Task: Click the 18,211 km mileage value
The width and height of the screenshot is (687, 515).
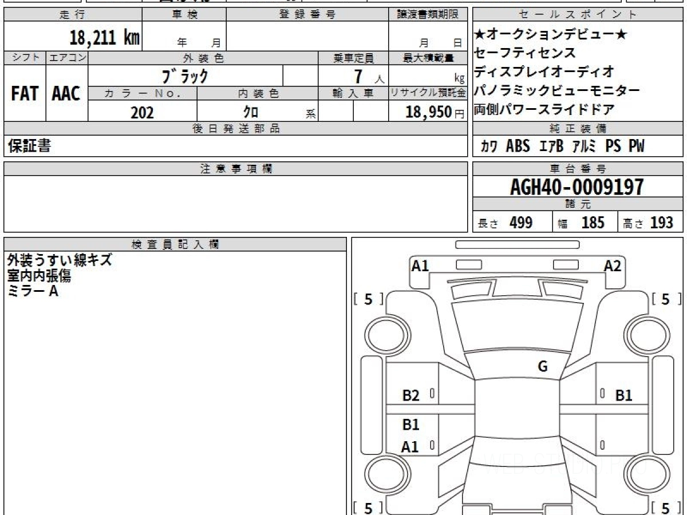Action: coord(105,38)
